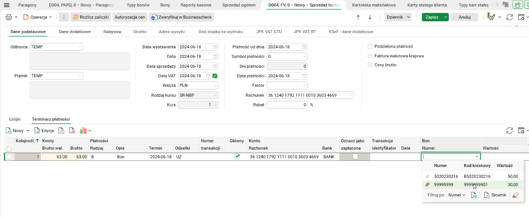Select voucher 5020230216 in dropdown list
This screenshot has height=217, width=529.
tap(473, 176)
